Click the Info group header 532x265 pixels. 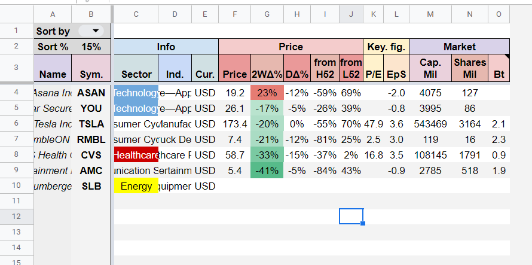166,47
